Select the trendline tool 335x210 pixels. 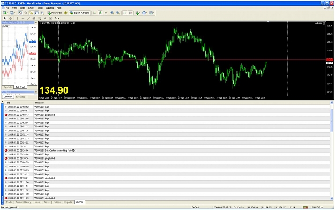[x=28, y=18]
